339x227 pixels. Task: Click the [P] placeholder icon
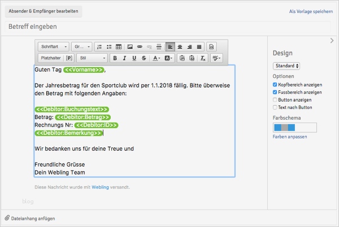click(69, 58)
